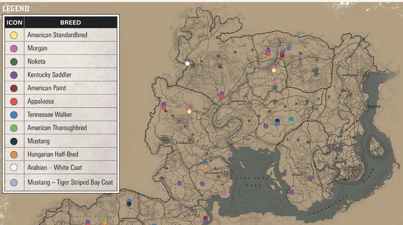The width and height of the screenshot is (403, 225).
Task: Click the 'Arabian – White Coat' legend label
Action: 55,168
